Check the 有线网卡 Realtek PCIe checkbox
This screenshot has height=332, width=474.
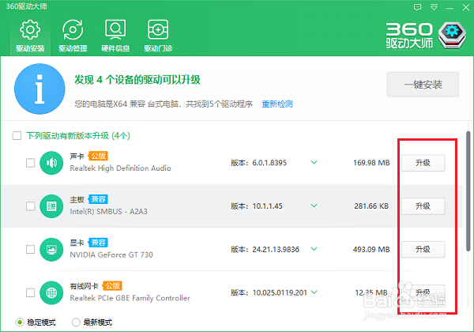[31, 292]
